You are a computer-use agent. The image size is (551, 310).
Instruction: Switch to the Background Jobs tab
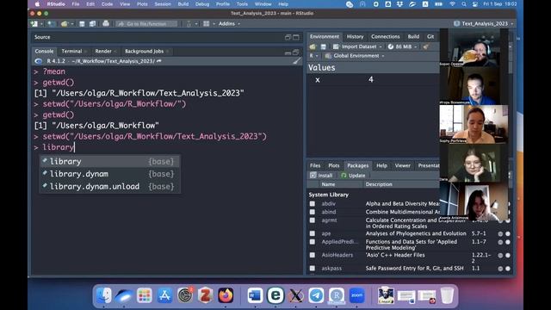(x=145, y=51)
